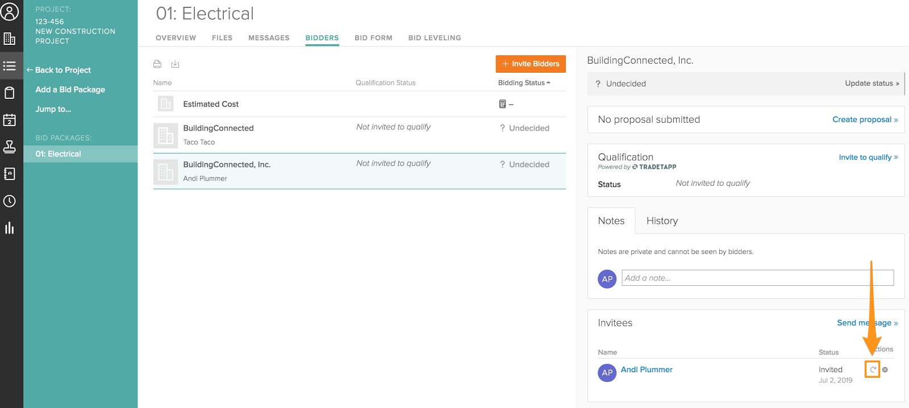This screenshot has width=909, height=408.
Task: Open the Jump to... menu
Action: pyautogui.click(x=53, y=109)
